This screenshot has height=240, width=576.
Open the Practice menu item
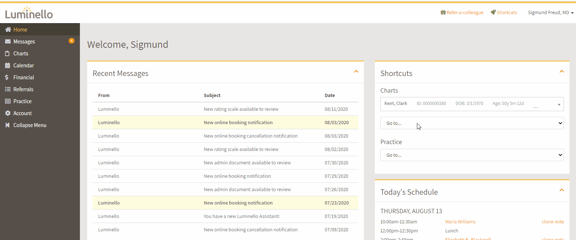tap(40, 101)
